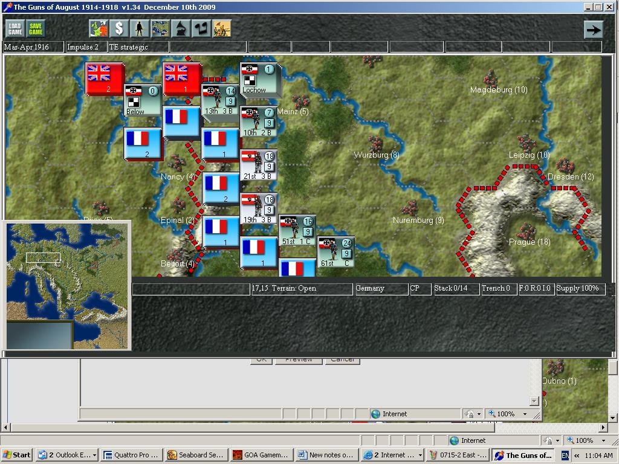Switch to Seaboard Se... taskbar item

(x=196, y=455)
